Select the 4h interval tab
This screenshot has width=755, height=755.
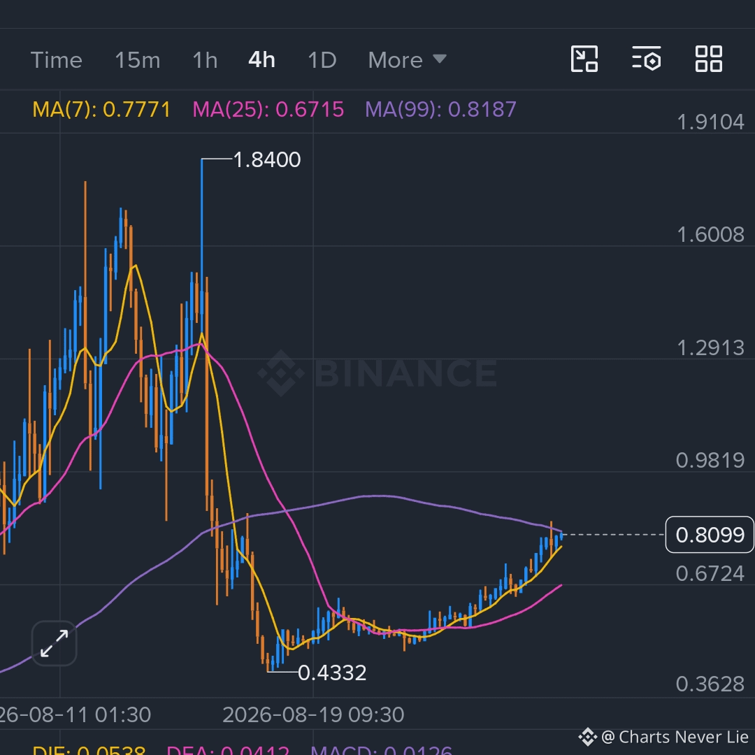(x=261, y=60)
